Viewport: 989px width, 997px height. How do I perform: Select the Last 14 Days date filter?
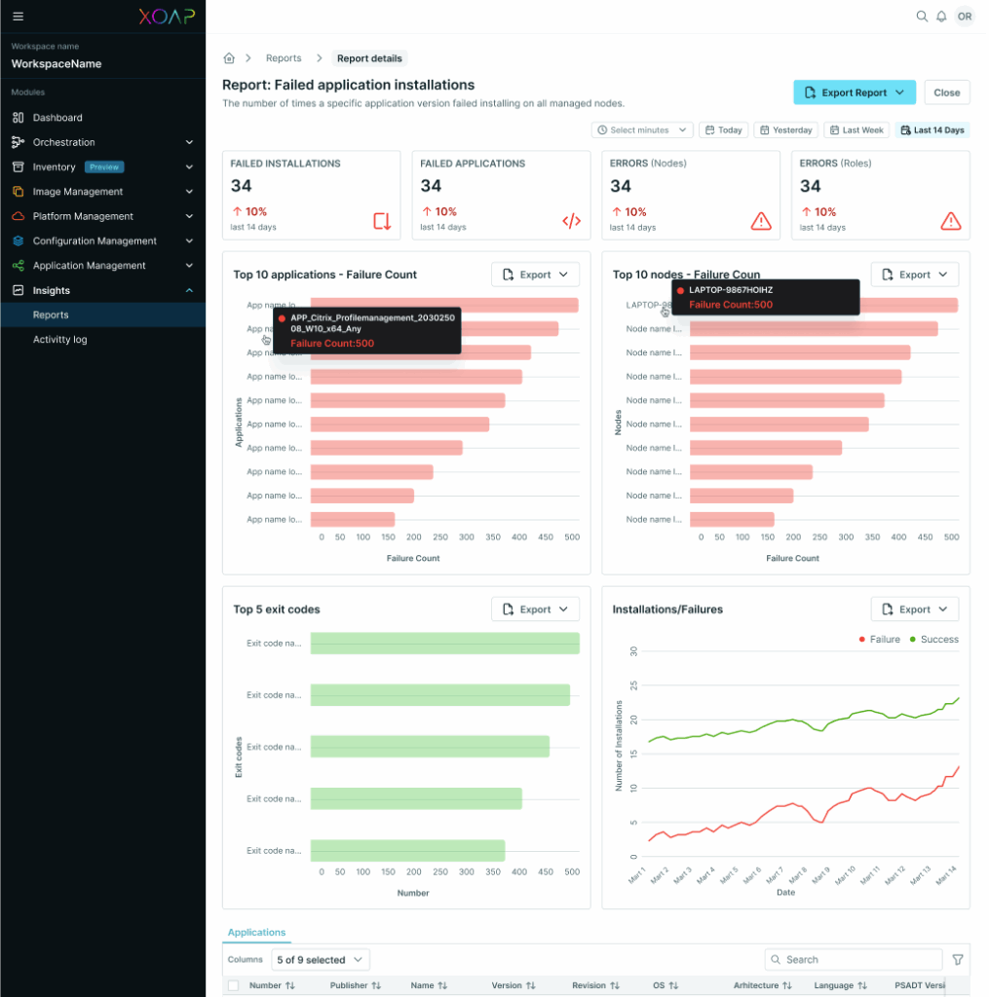tap(932, 129)
